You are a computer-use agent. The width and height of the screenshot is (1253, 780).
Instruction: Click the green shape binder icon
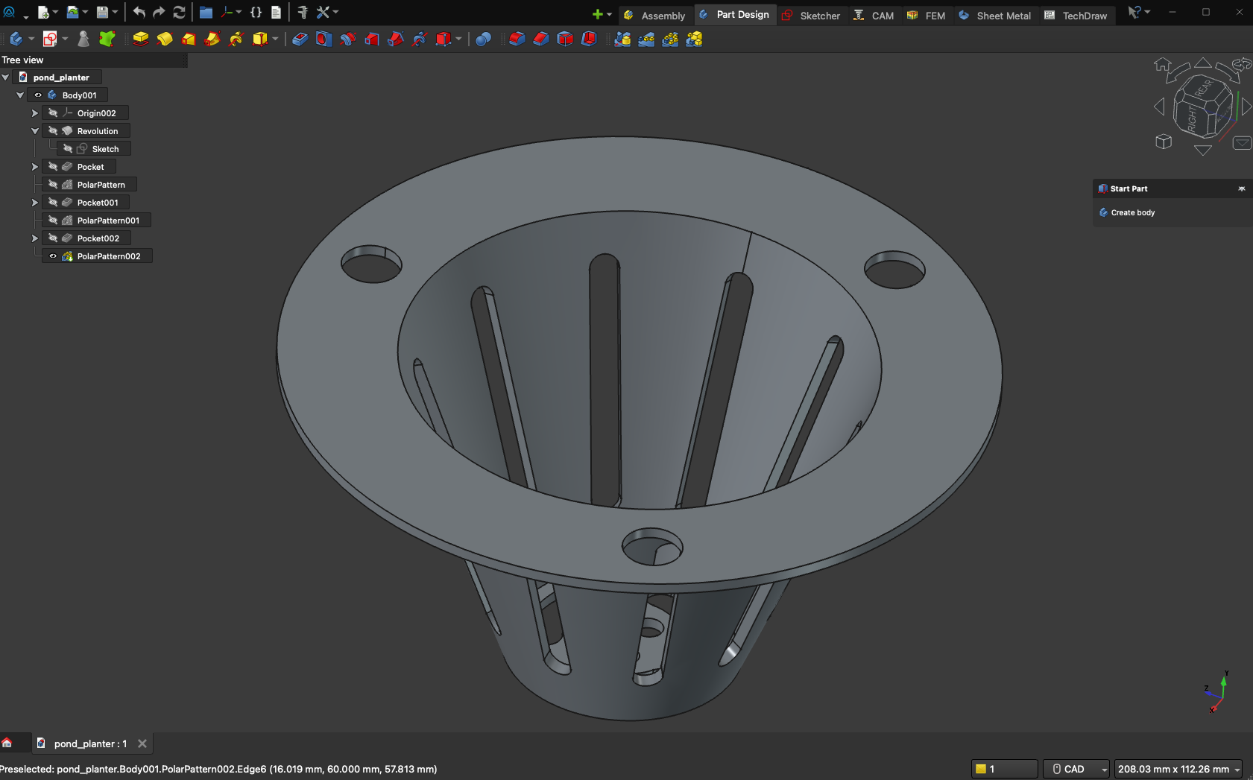tap(107, 39)
